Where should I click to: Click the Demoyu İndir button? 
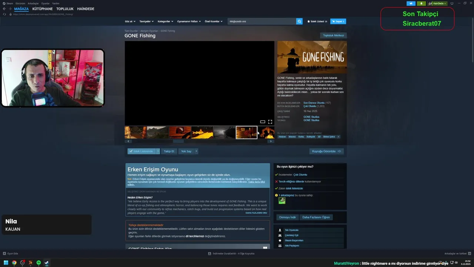[x=287, y=217]
